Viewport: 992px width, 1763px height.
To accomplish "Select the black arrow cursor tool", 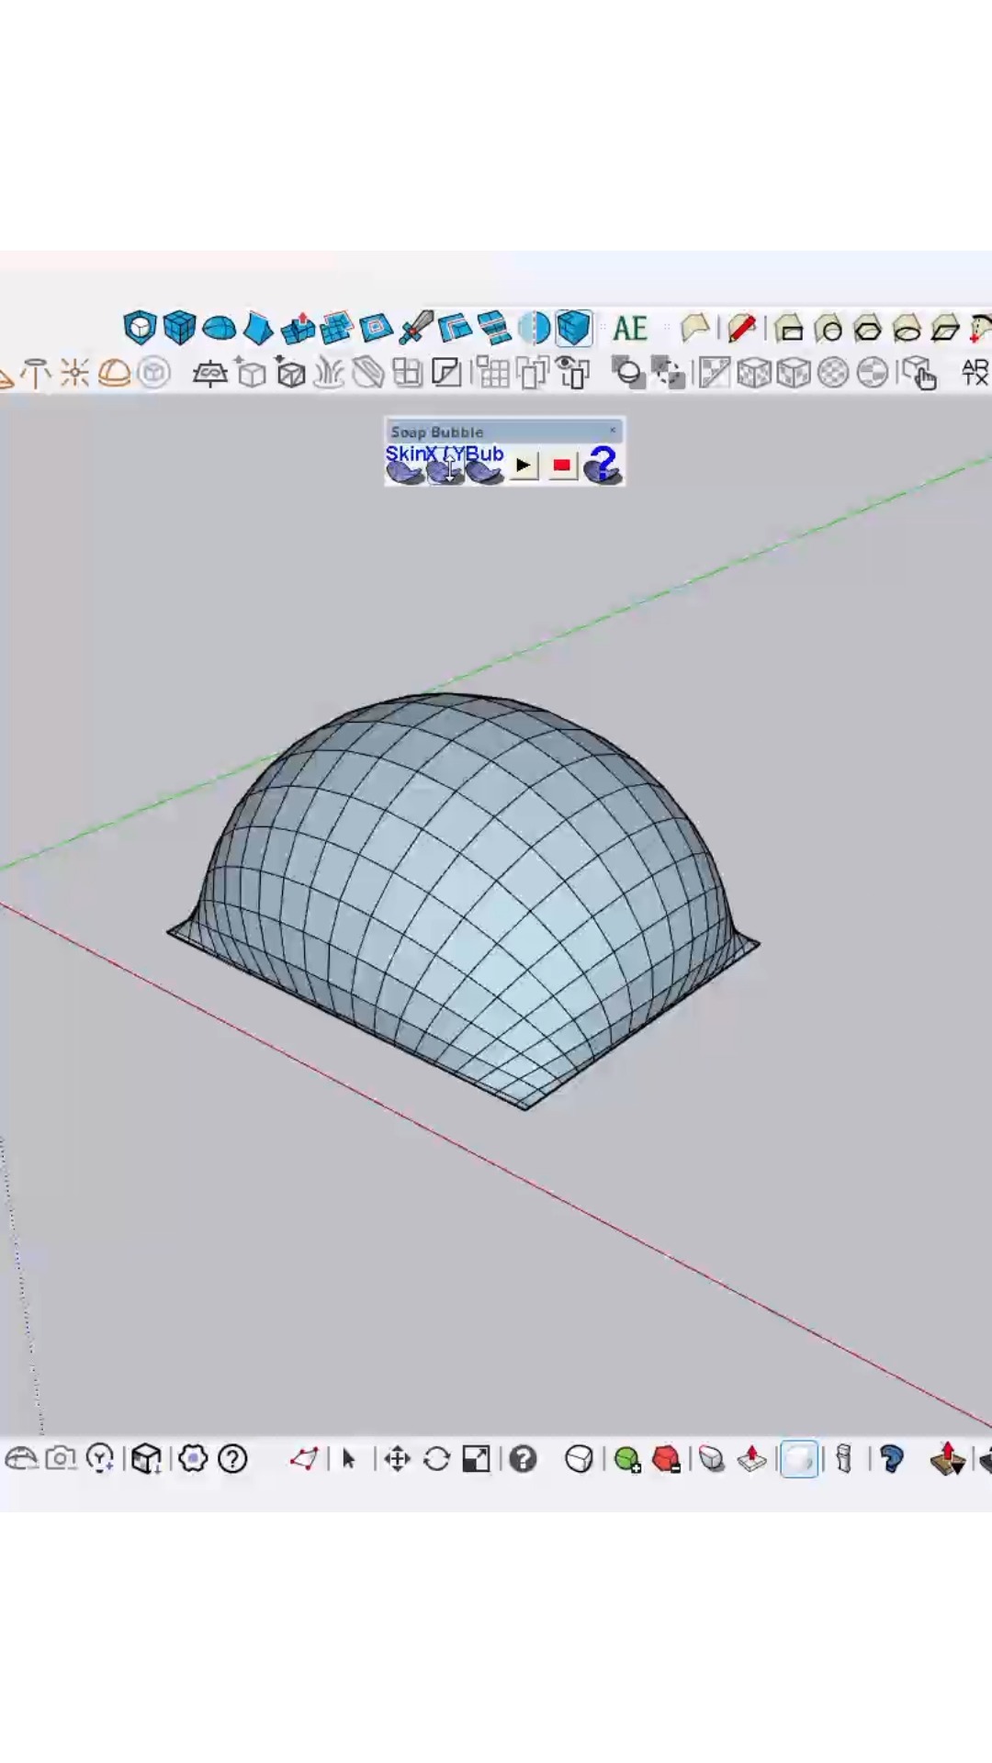I will click(349, 1459).
